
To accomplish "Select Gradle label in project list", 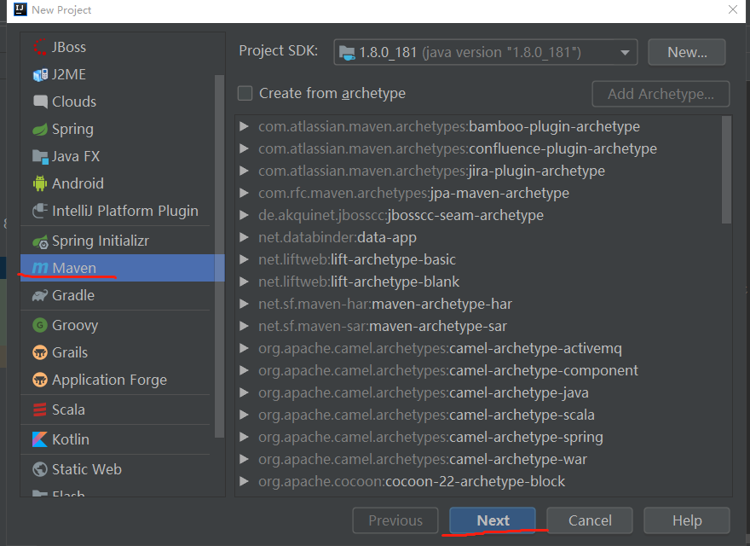I will [73, 295].
